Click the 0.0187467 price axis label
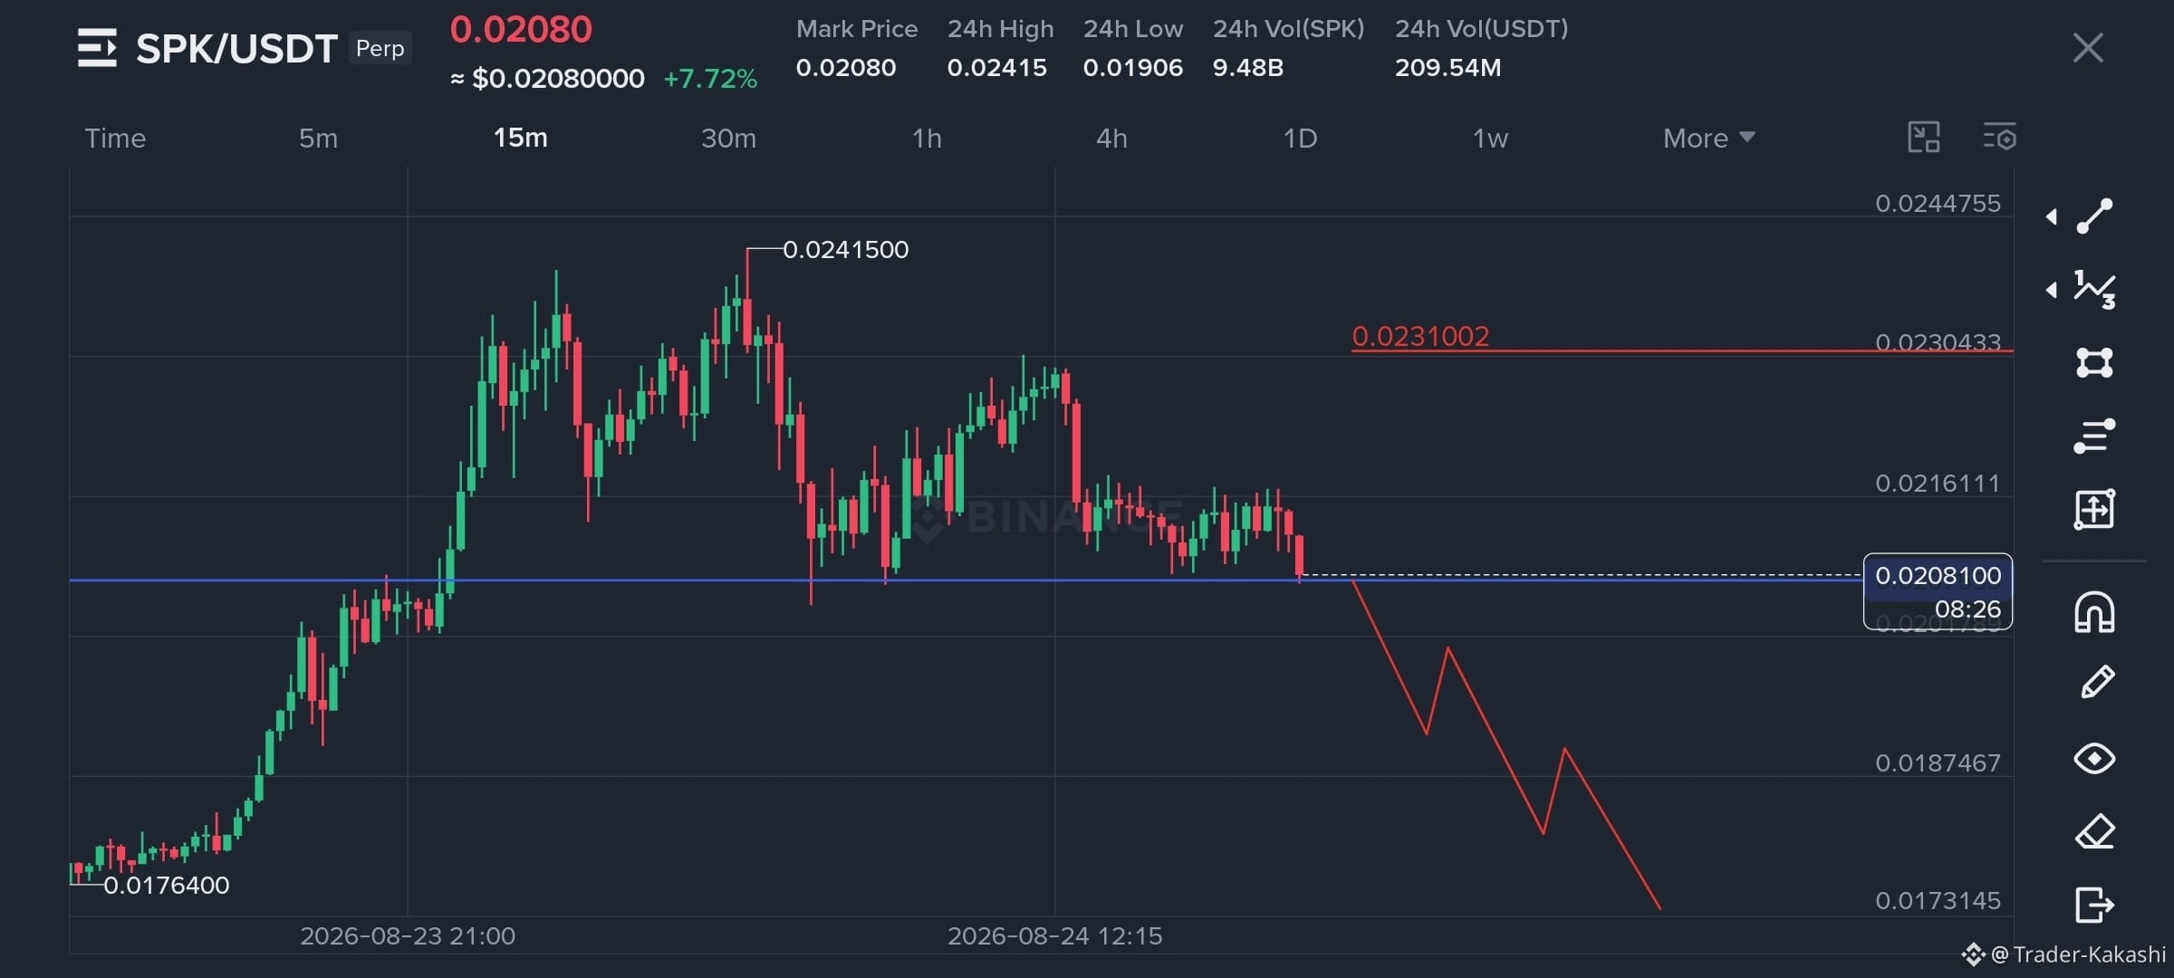 pos(1938,762)
